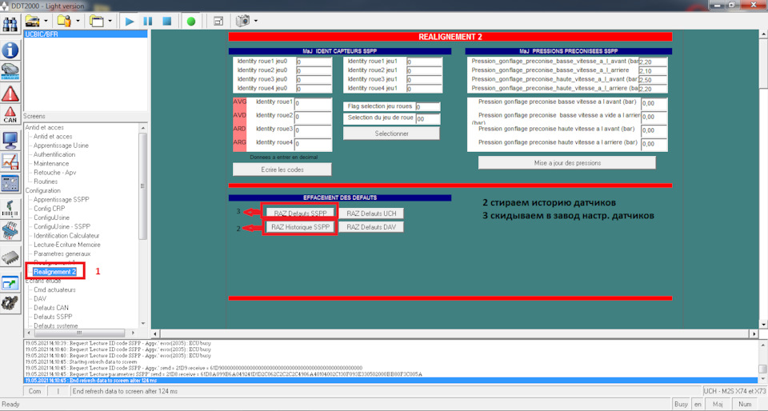Click Mise a jour des pressions button
Screen dimensions: 768x411
pyautogui.click(x=567, y=163)
